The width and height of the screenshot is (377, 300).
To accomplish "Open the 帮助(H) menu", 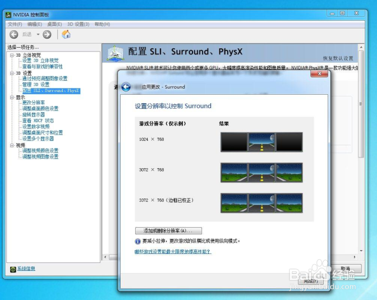I will (102, 24).
